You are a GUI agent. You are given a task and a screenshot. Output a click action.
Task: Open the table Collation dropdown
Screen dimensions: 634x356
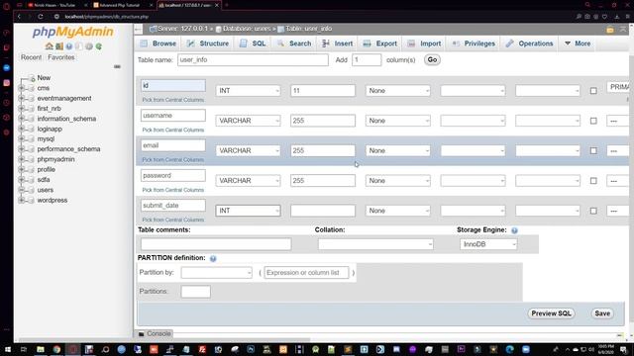(x=375, y=244)
